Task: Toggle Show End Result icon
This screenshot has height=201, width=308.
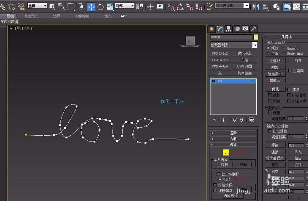Action: (224, 119)
